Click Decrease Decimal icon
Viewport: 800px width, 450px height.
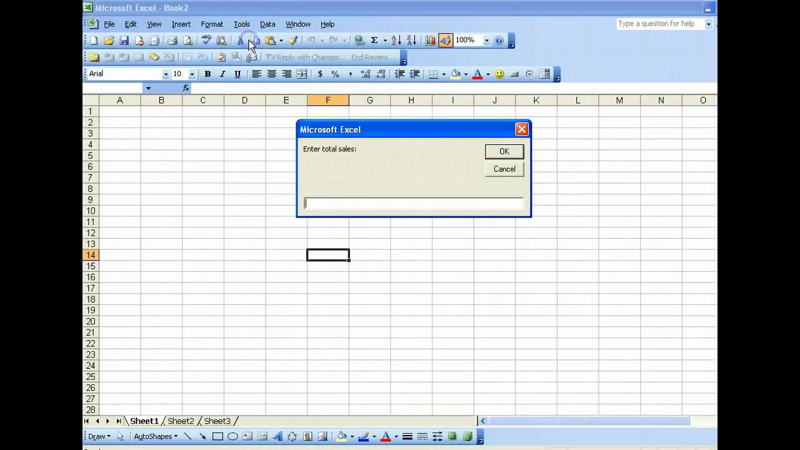381,74
